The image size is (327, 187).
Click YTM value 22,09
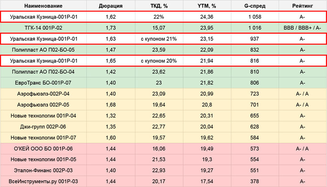click(207, 50)
